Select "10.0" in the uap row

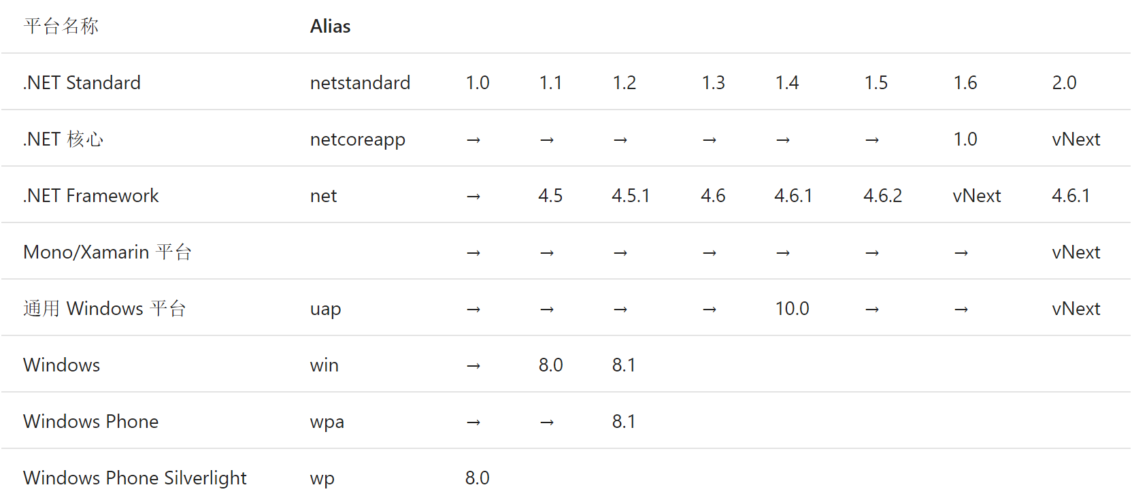[792, 309]
